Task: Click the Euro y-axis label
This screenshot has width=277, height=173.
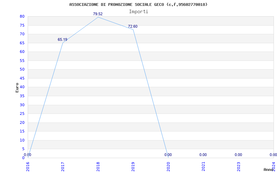Action: point(17,88)
